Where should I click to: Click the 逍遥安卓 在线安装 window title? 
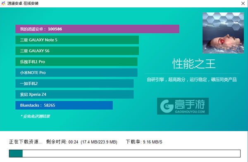(x=23, y=3)
